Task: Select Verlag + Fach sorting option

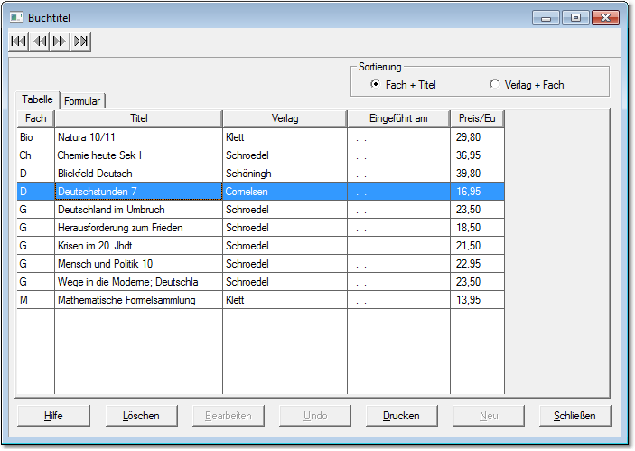Action: (494, 85)
